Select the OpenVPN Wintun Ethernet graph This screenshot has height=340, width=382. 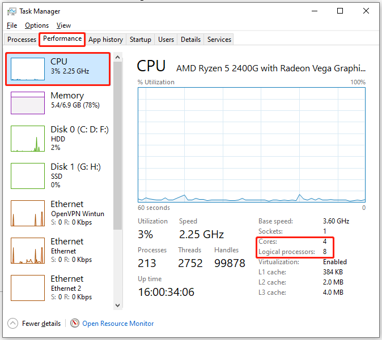[28, 213]
